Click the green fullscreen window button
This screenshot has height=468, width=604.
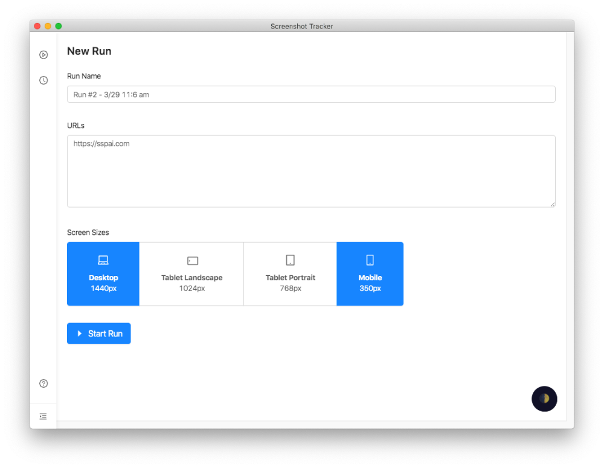tap(59, 26)
